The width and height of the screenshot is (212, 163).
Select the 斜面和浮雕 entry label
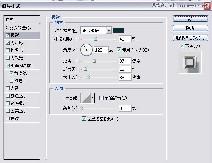tap(21, 66)
